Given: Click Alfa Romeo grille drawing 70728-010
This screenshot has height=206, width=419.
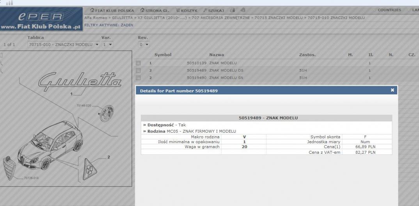Looking at the screenshot, I should (x=9, y=168).
